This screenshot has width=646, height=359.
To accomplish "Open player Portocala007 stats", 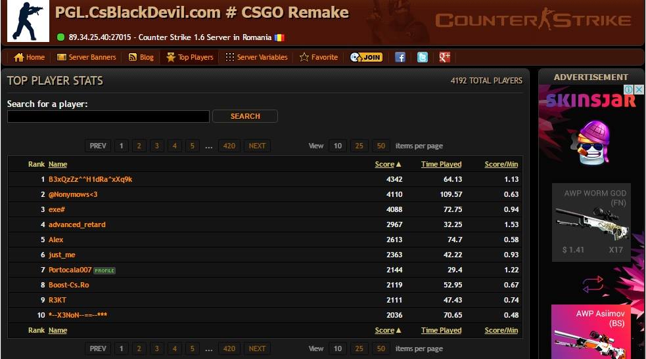I will 70,270.
